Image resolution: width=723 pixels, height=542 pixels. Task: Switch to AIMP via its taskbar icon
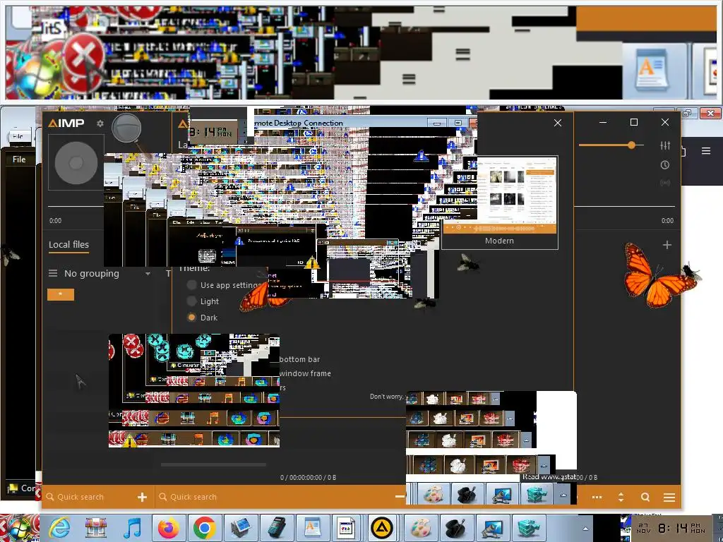click(382, 528)
